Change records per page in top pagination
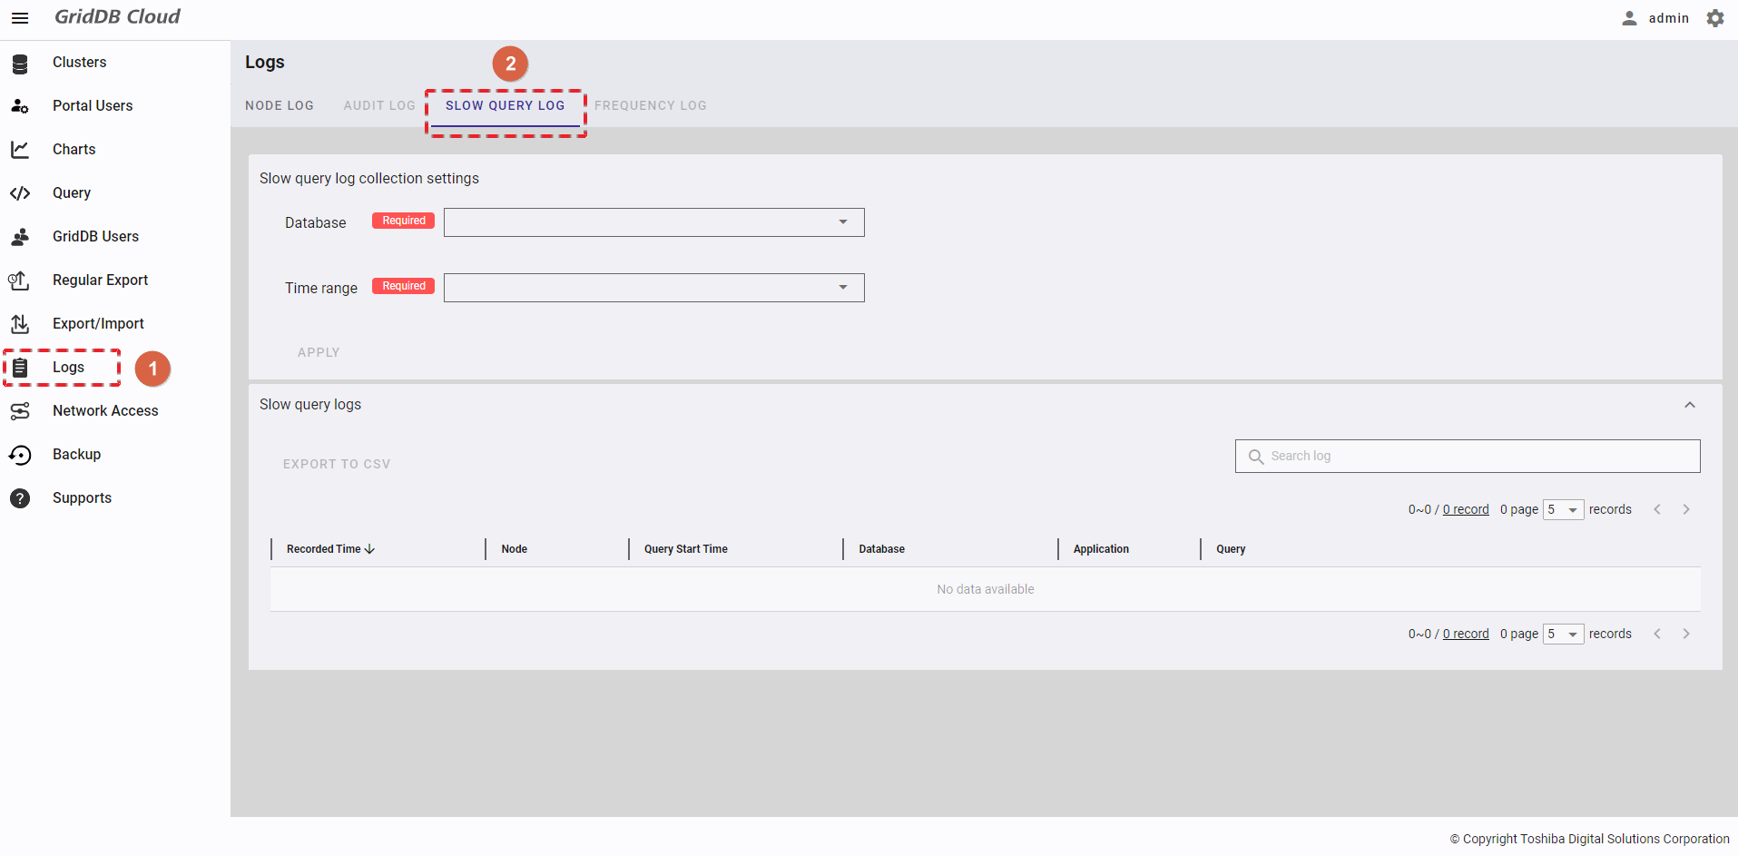The width and height of the screenshot is (1738, 856). pyautogui.click(x=1563, y=510)
